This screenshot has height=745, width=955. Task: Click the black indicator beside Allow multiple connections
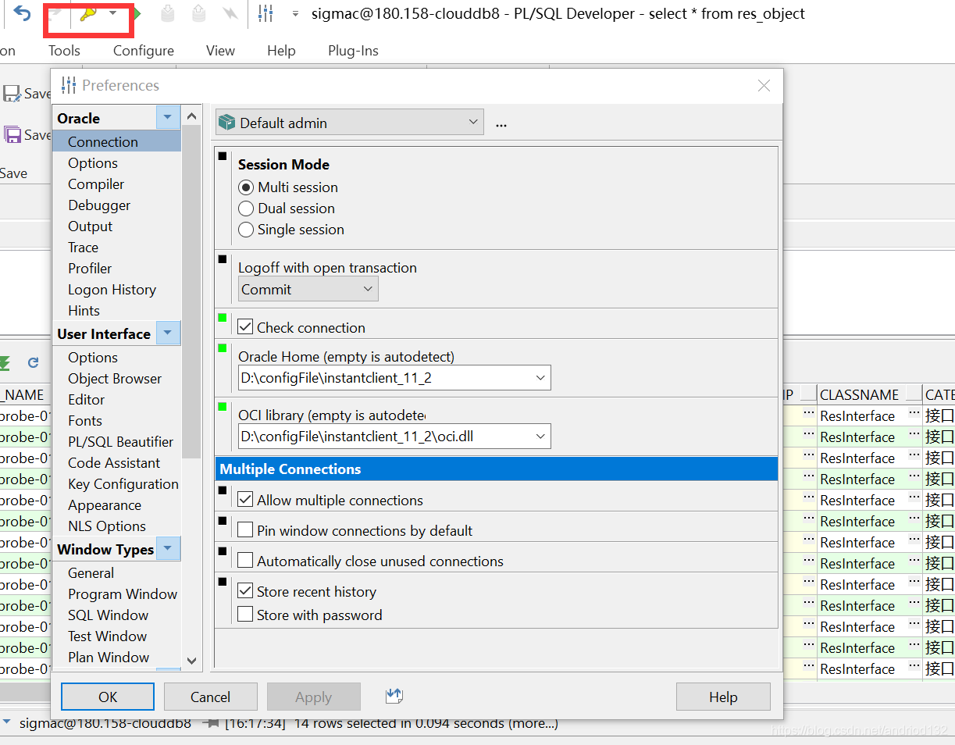click(x=223, y=490)
